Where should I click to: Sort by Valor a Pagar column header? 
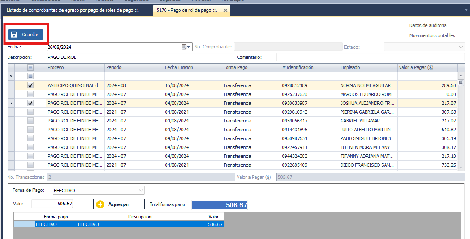(427, 67)
